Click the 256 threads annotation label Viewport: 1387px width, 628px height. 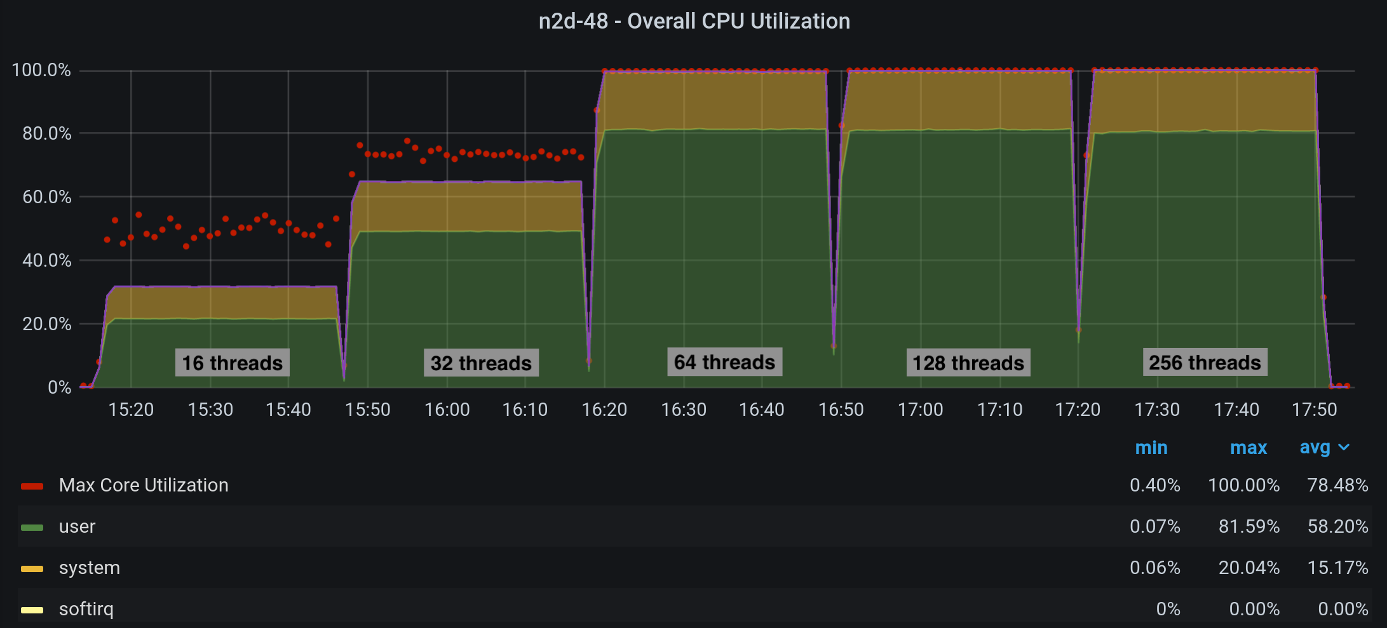pyautogui.click(x=1205, y=362)
